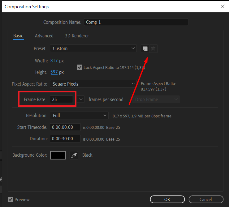Switch to the Advanced tab

(x=44, y=36)
